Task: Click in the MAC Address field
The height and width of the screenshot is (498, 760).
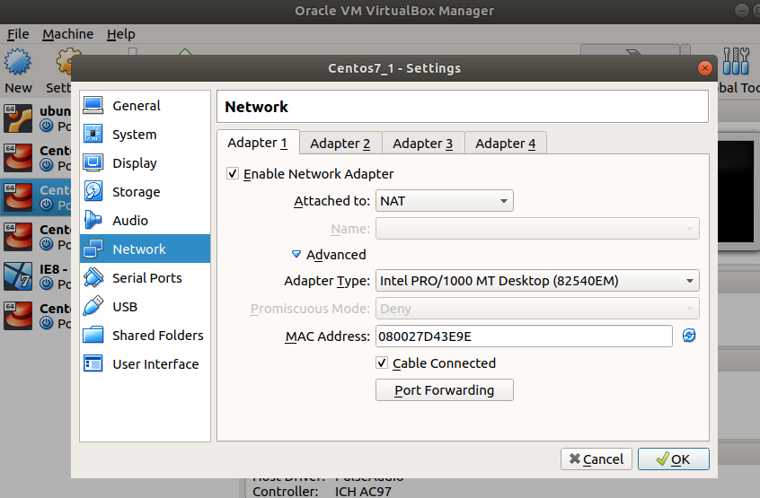Action: click(523, 336)
